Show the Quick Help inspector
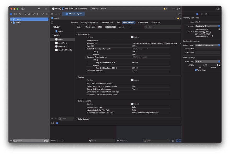This screenshot has width=230, height=154. pyautogui.click(x=206, y=14)
